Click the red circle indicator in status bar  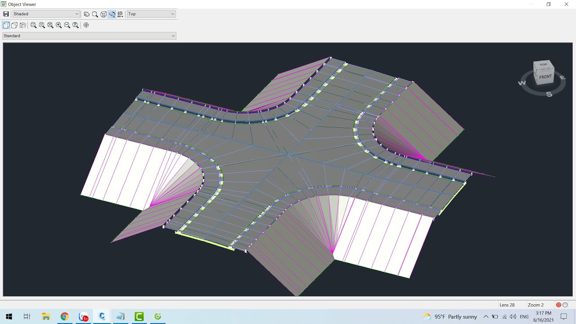click(558, 305)
